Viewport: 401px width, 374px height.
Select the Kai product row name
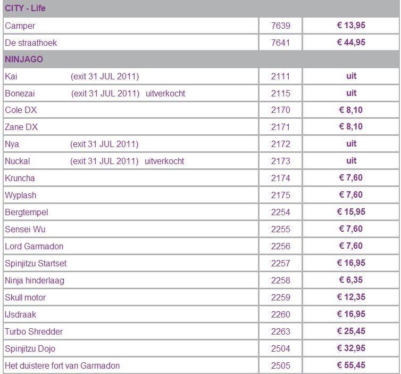click(x=11, y=76)
